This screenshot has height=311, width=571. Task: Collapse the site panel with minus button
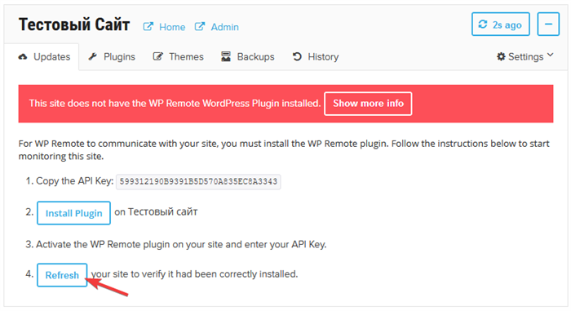548,24
